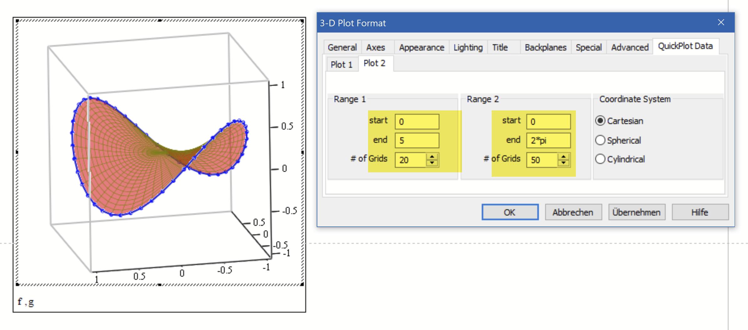Increase Range 1 grid count with up arrow
The image size is (748, 330).
[x=432, y=157]
